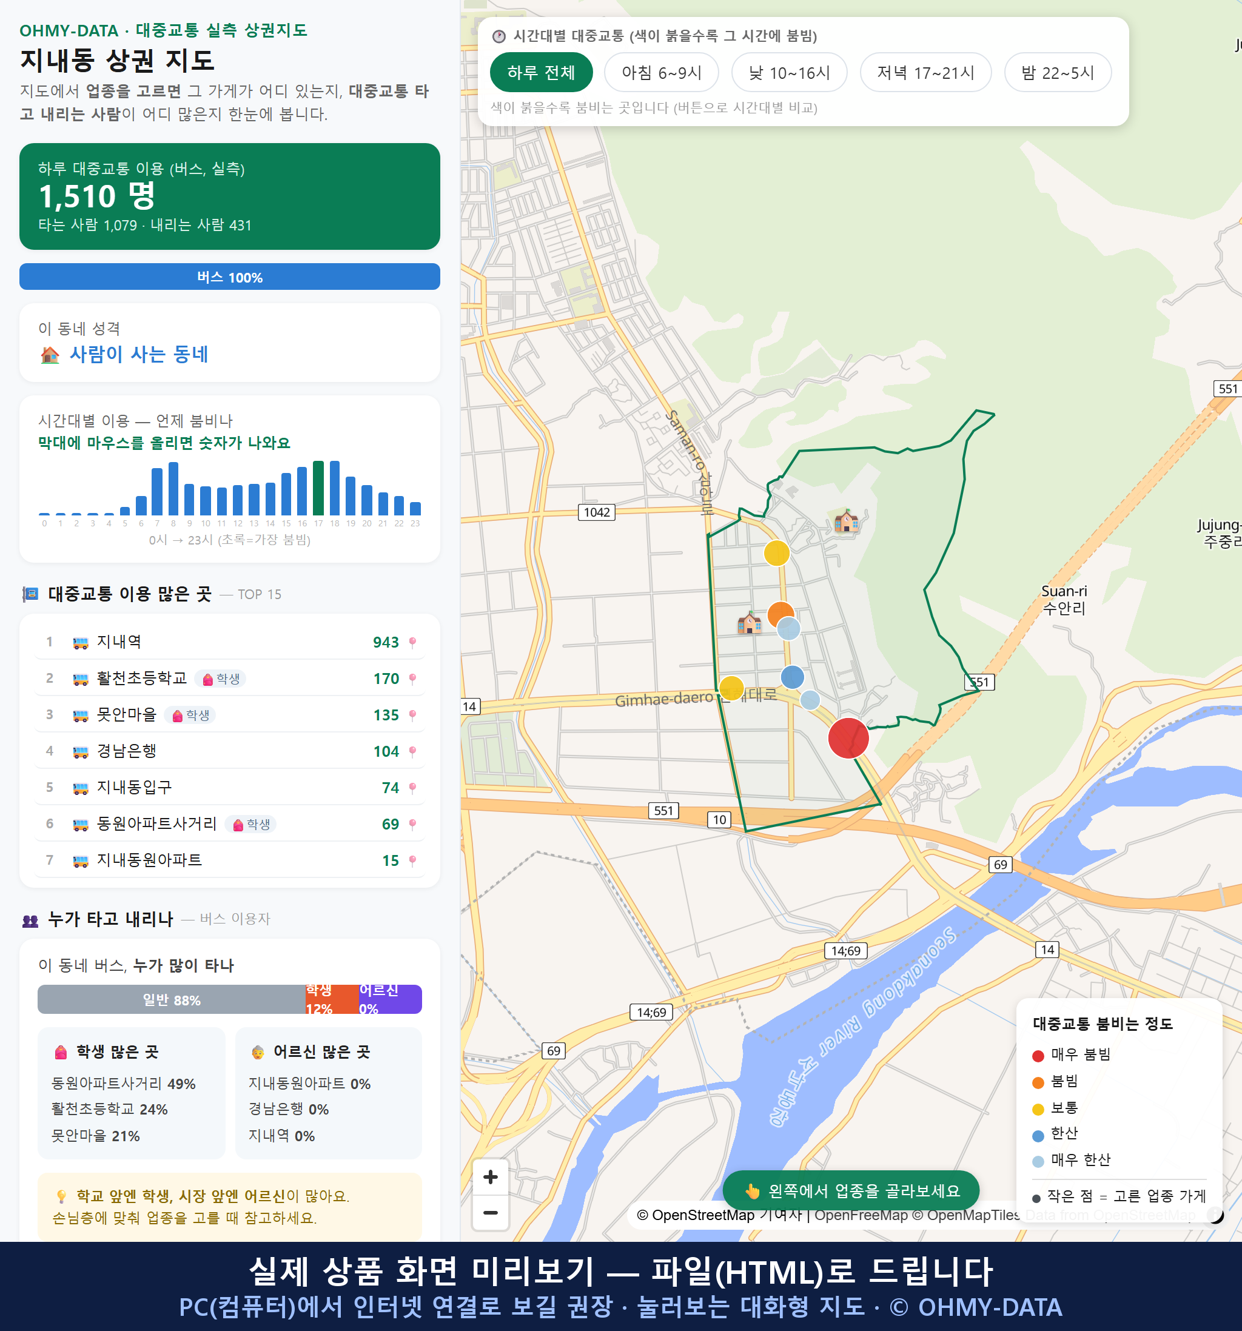
Task: Select the 지내역 stop name
Action: pyautogui.click(x=119, y=642)
